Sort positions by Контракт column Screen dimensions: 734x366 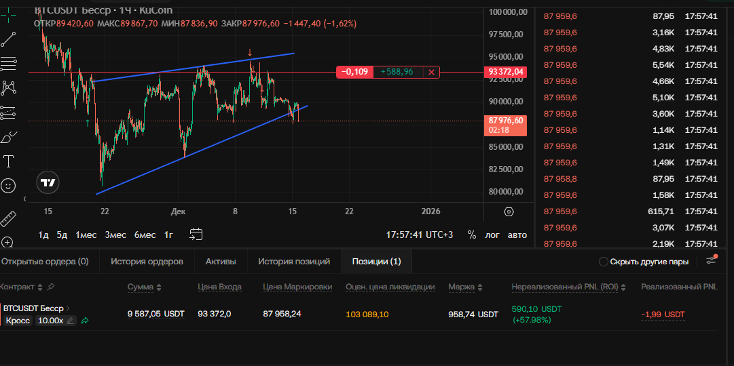[40, 287]
